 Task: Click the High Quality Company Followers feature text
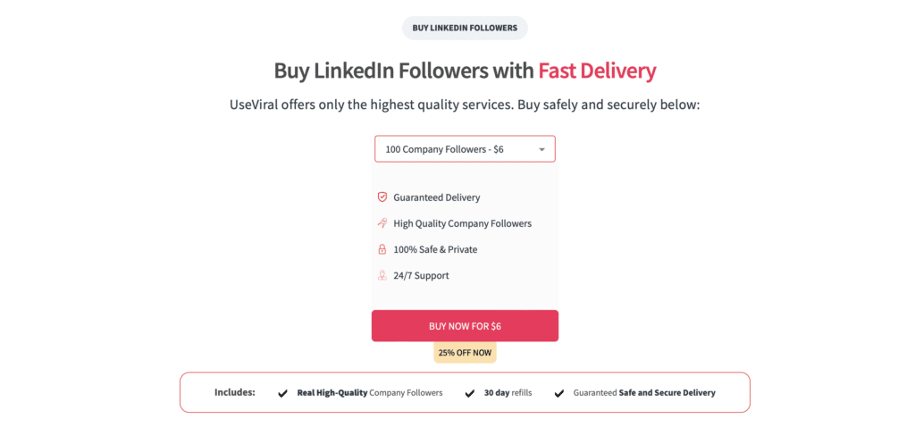462,223
